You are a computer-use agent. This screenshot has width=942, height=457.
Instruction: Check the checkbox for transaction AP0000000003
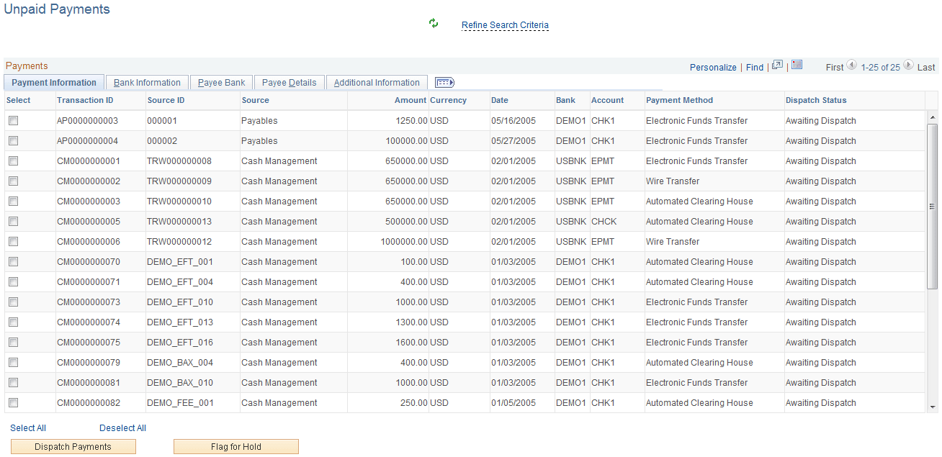click(x=12, y=120)
